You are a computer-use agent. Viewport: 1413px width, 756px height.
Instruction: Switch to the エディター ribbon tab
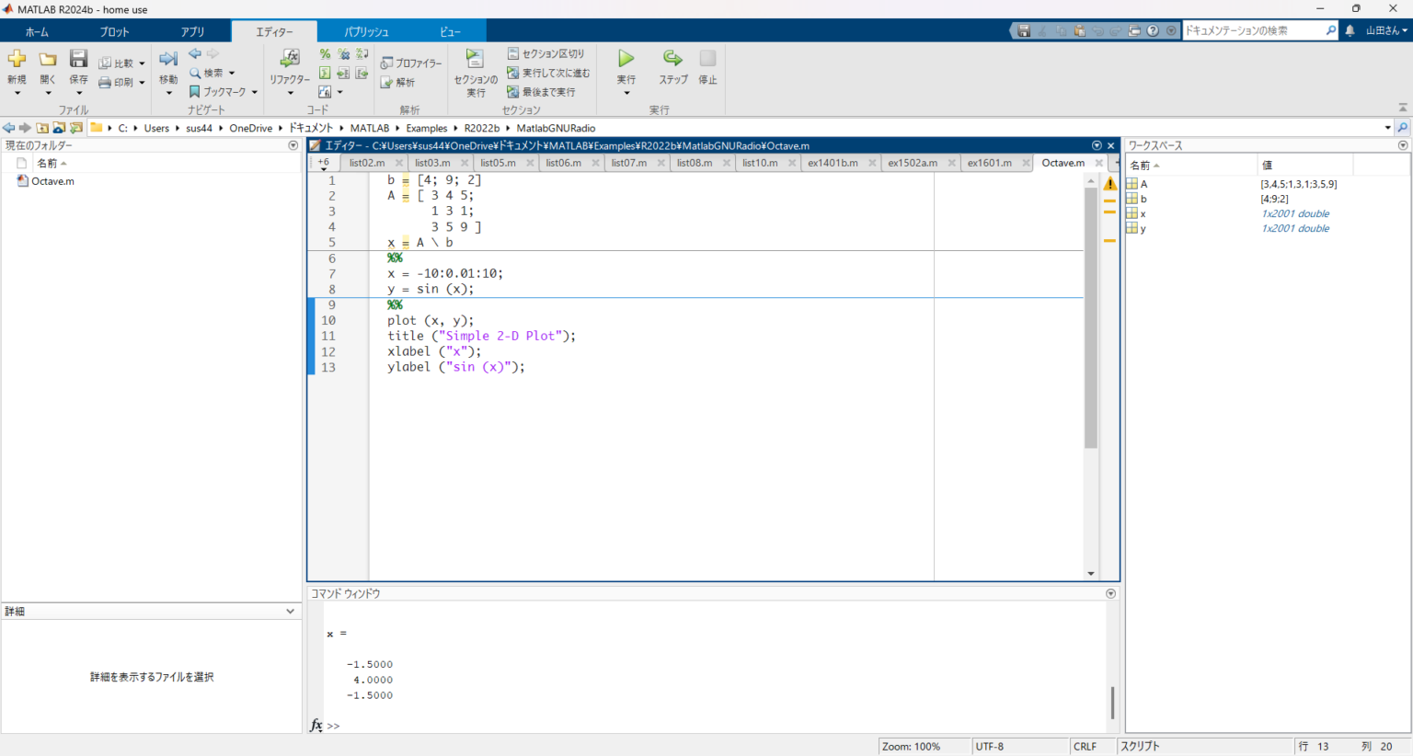click(273, 30)
